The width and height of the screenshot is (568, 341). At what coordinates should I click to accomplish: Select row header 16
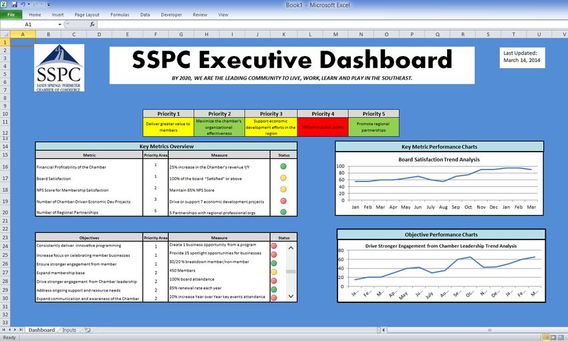pos(5,167)
